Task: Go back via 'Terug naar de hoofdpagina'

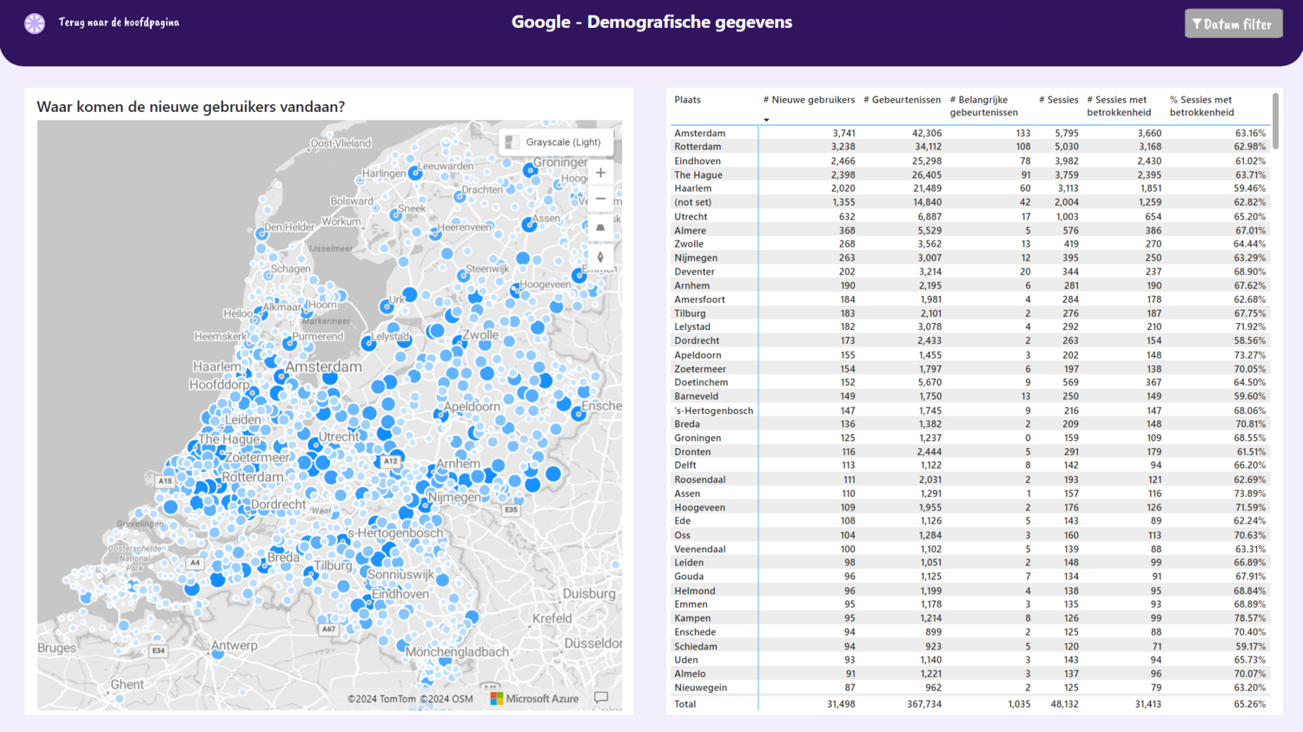Action: [119, 23]
